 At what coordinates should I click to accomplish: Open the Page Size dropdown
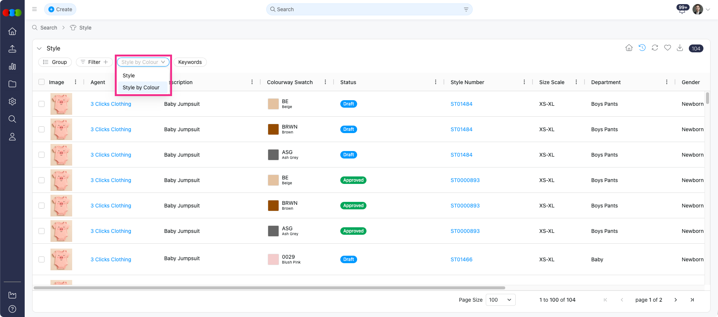click(x=500, y=300)
